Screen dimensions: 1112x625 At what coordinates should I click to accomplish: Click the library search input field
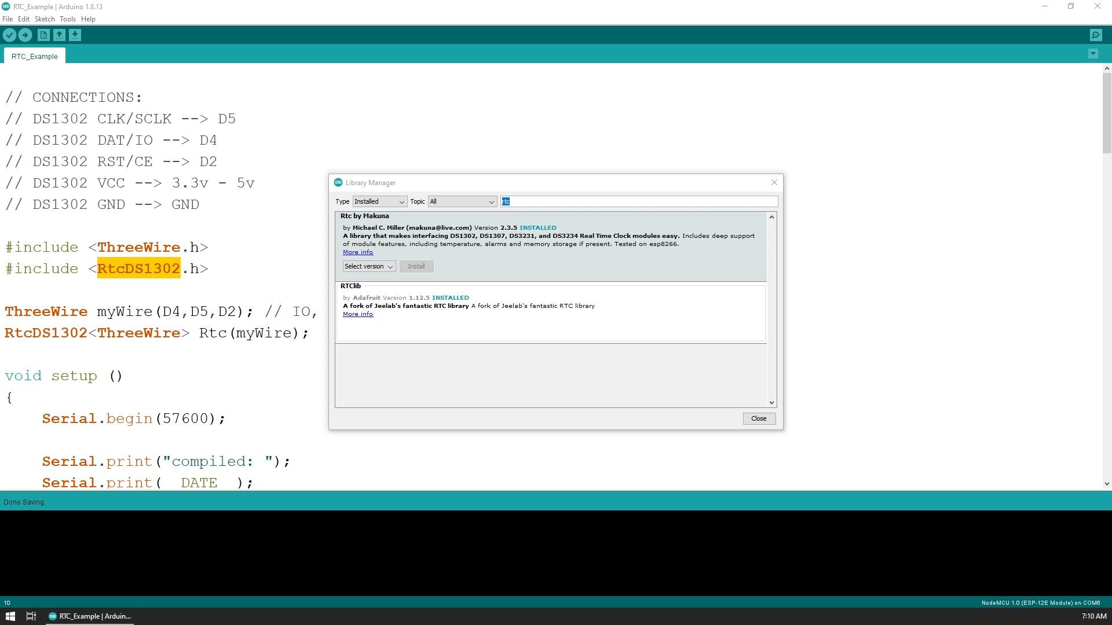pos(639,201)
